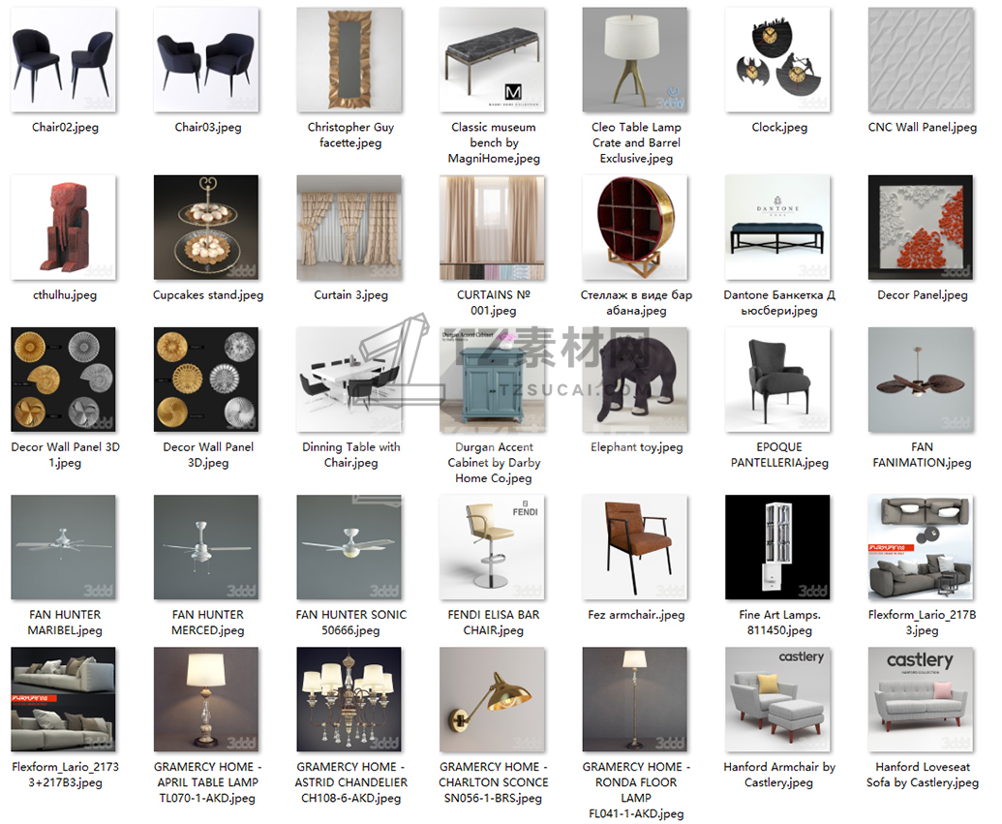Screen dimensions: 1002x824
Task: Open the Chair03.jpeg image
Action: (x=206, y=59)
